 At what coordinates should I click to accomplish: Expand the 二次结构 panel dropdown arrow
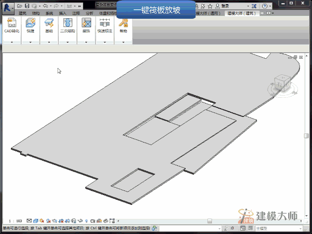[68, 42]
